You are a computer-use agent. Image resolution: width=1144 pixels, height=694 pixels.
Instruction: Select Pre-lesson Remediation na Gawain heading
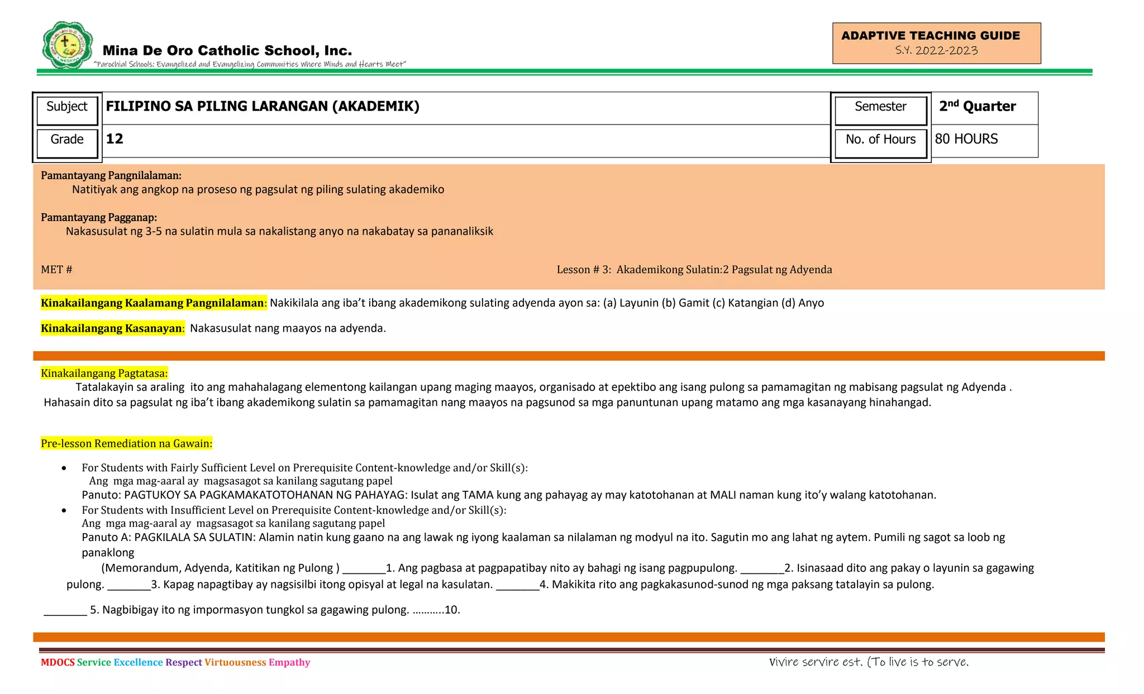126,444
